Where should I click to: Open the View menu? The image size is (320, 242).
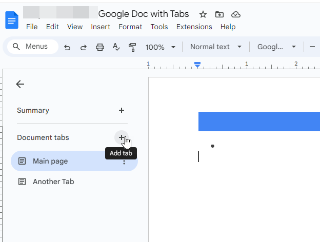[x=75, y=27]
